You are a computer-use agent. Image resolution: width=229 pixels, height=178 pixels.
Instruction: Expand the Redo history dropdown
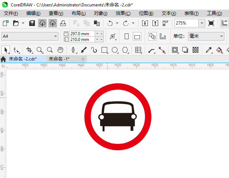[133, 23]
